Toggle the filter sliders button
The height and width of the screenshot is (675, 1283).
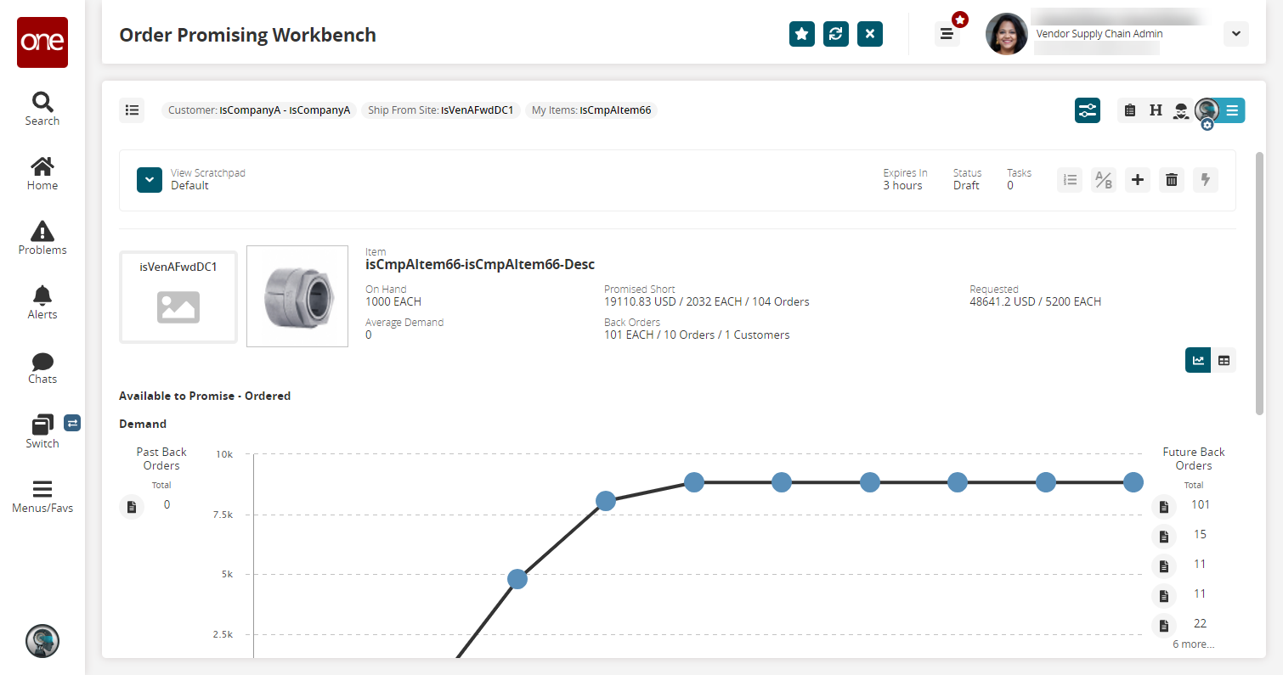pos(1088,110)
